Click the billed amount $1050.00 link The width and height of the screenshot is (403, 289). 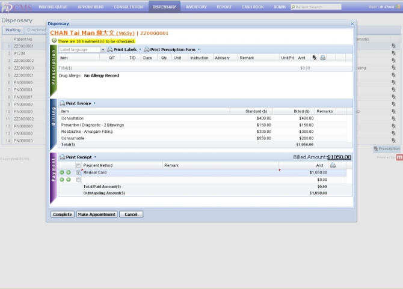click(339, 157)
